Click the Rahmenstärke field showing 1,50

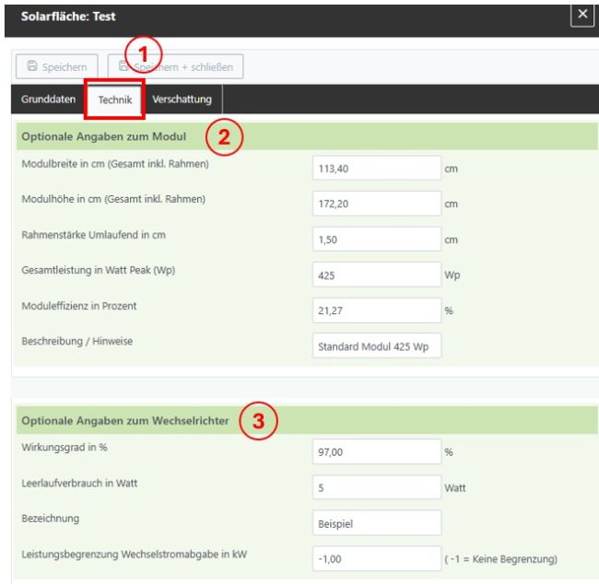tap(377, 239)
